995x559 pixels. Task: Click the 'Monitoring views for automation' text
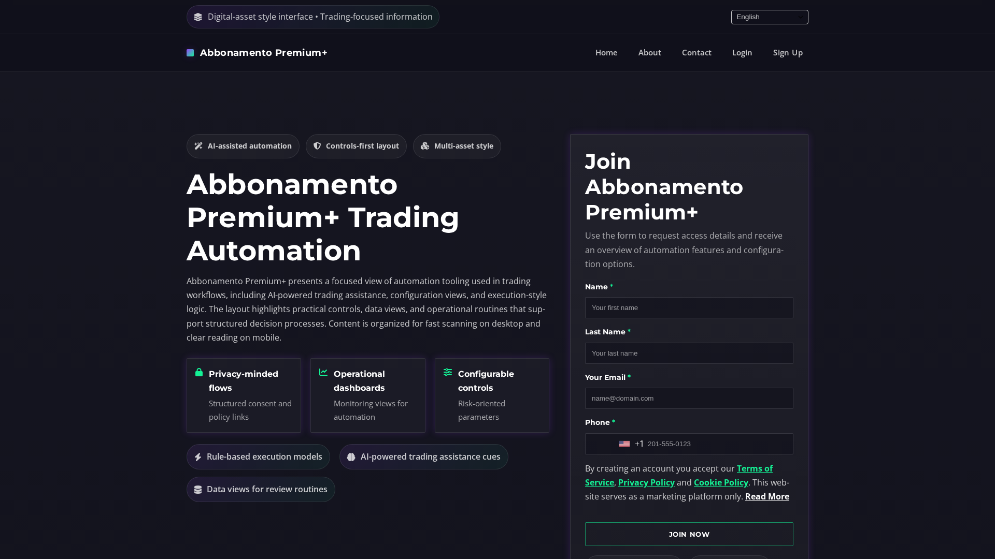(x=371, y=410)
